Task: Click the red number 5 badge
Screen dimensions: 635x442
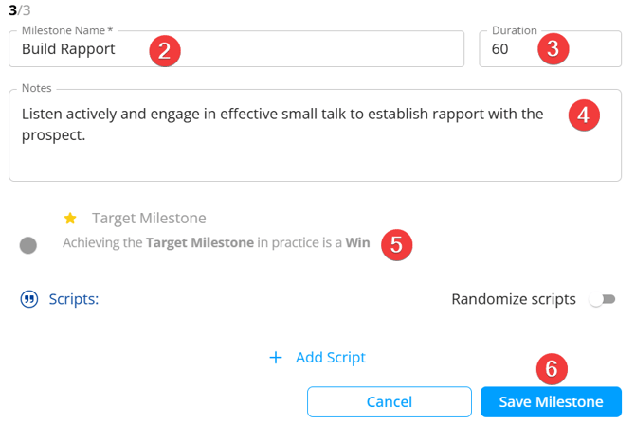Action: click(396, 243)
